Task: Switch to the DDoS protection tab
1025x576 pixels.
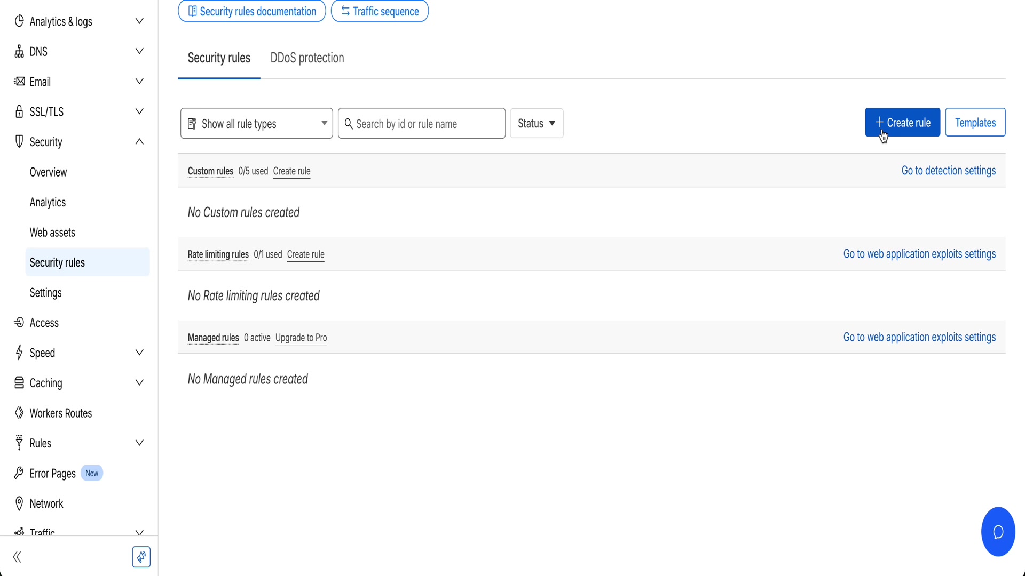Action: 307,58
